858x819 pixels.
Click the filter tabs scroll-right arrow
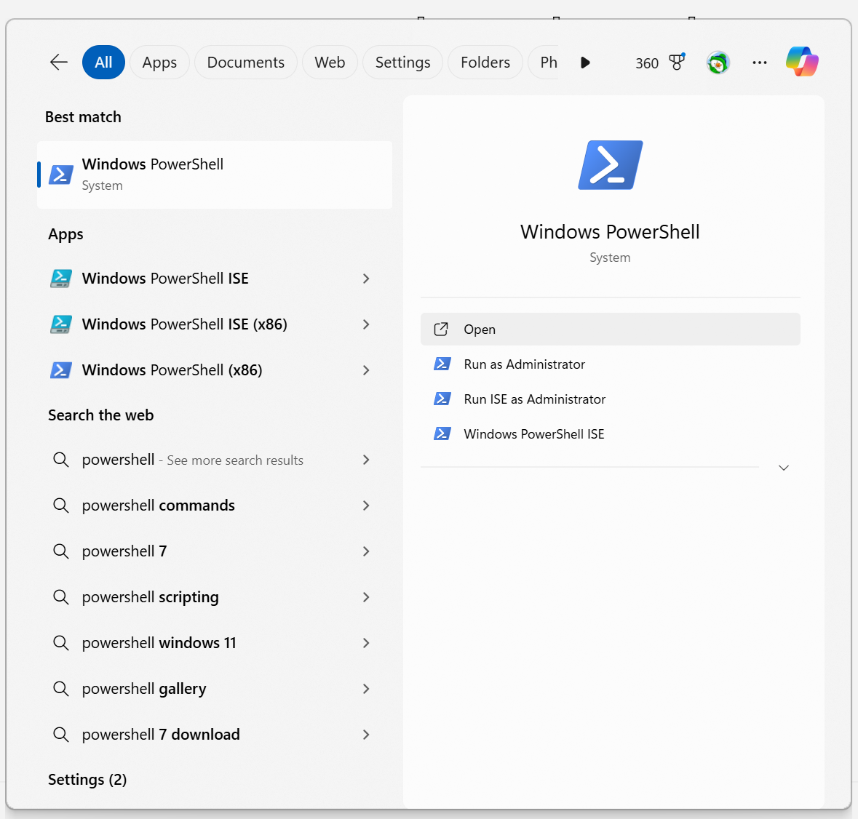tap(585, 63)
